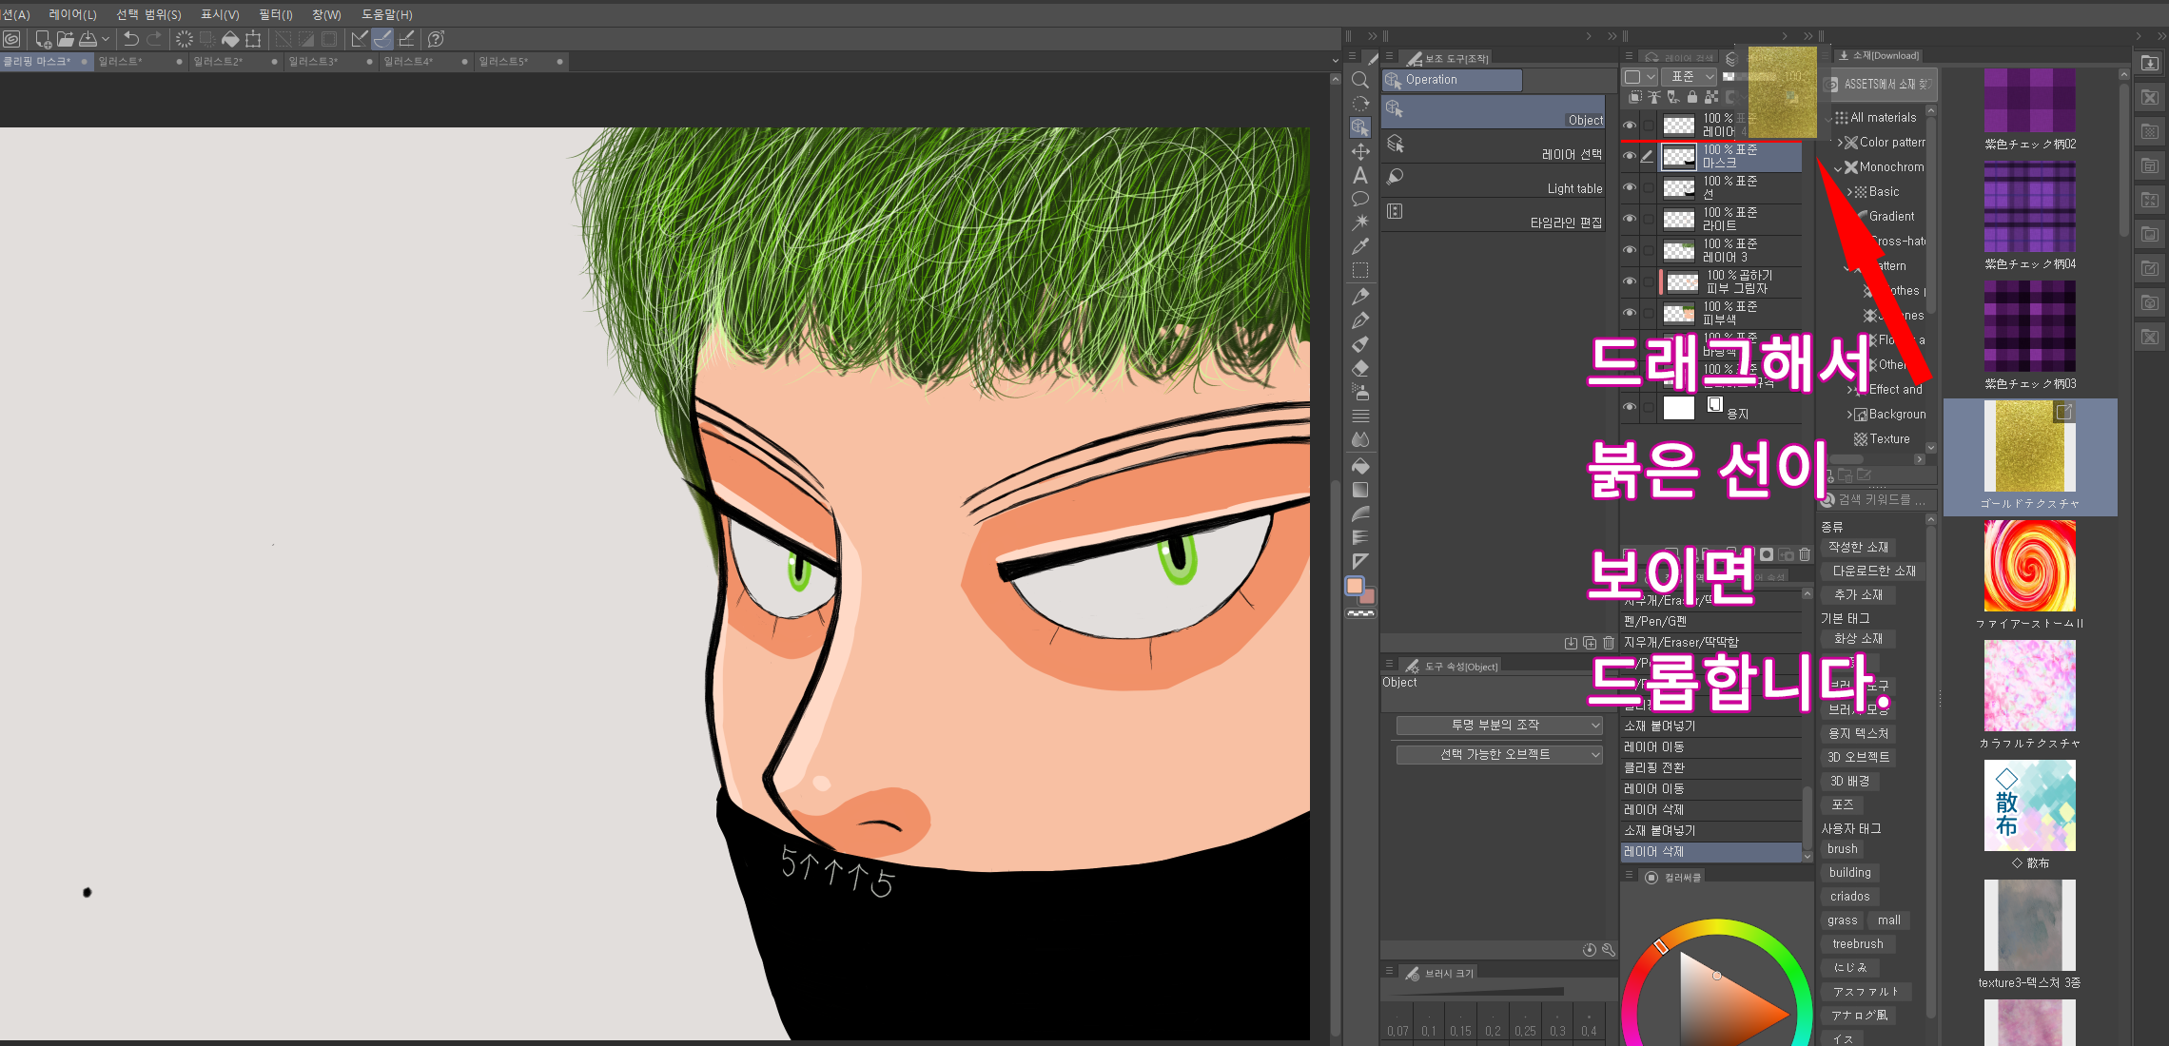Open the 필터(I) menu

[x=276, y=14]
